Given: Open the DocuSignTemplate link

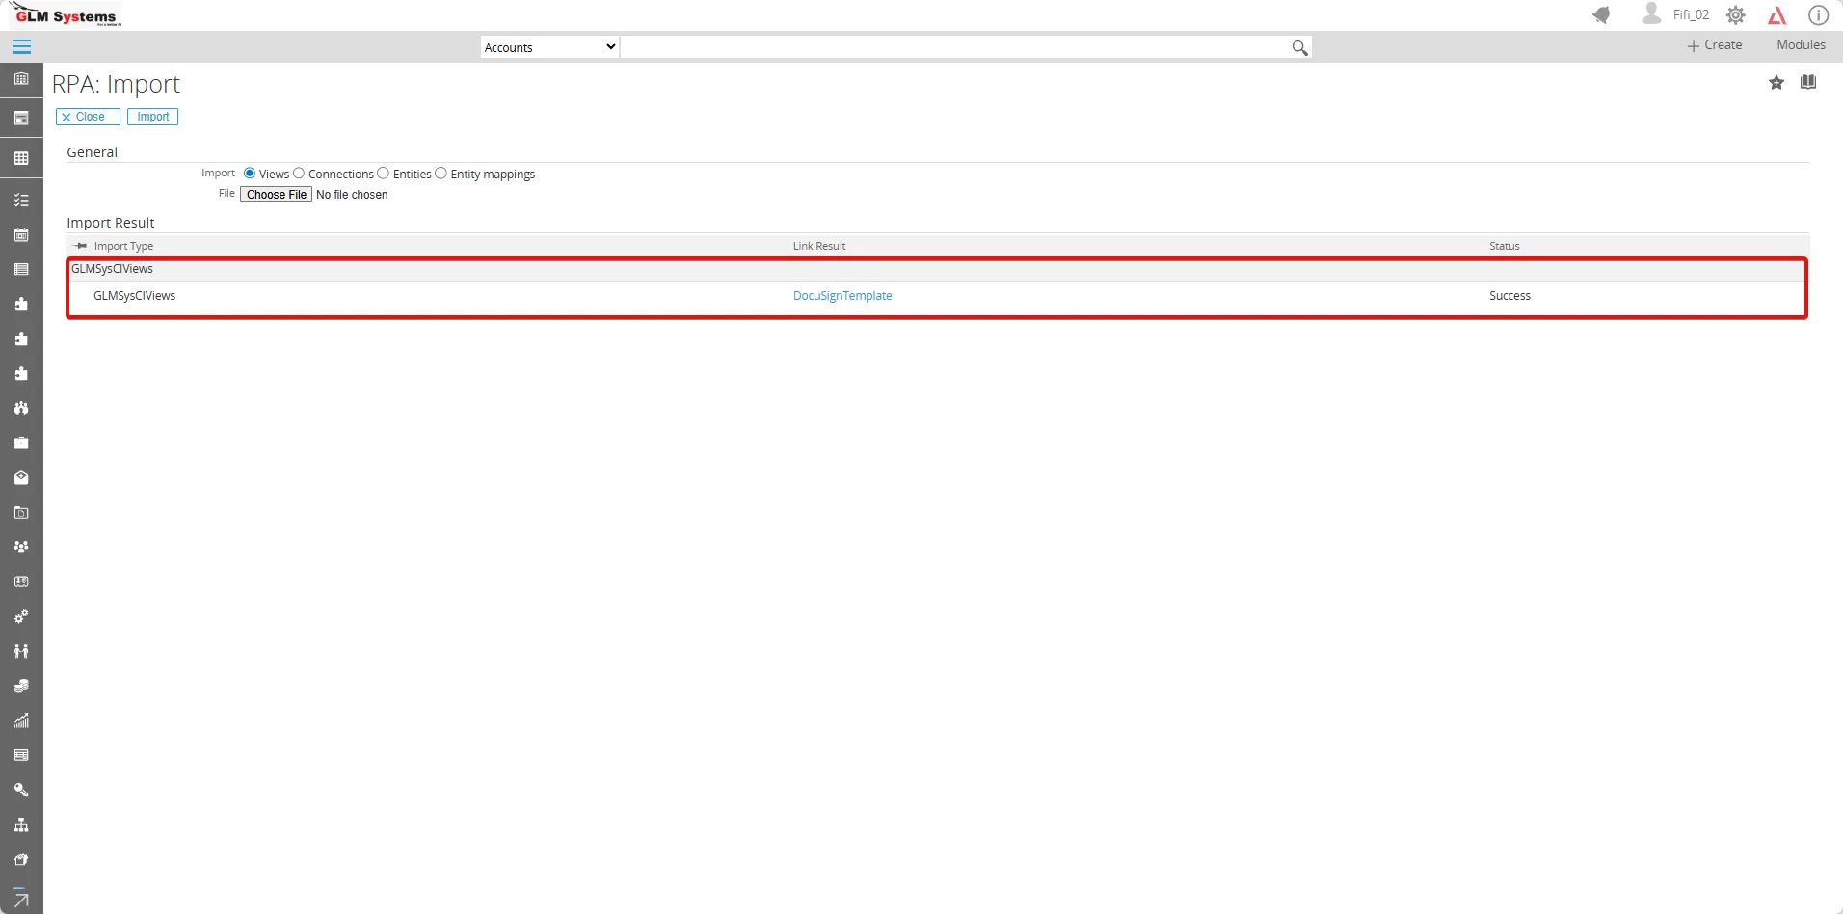Looking at the screenshot, I should point(842,296).
